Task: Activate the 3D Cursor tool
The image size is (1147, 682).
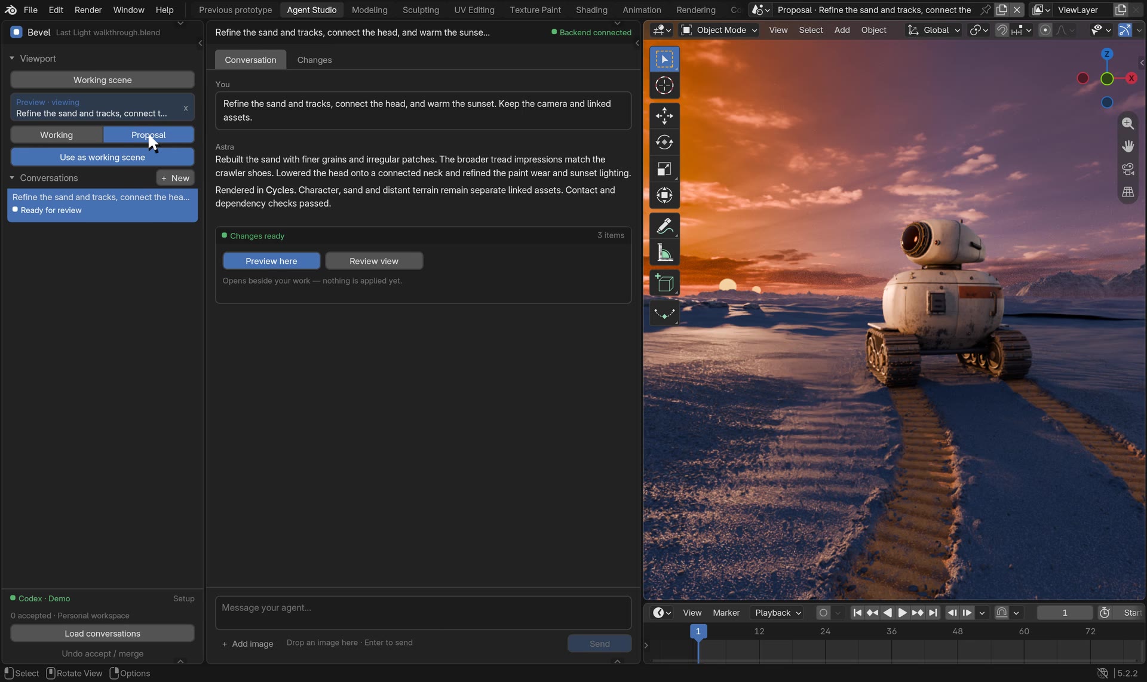Action: (x=664, y=85)
